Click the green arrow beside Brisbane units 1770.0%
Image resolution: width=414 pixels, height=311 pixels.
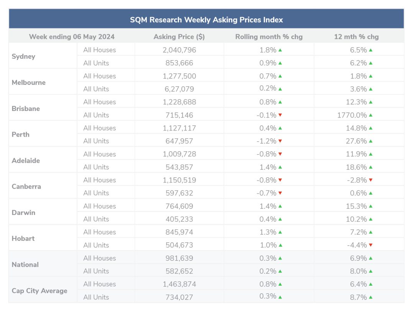[371, 115]
